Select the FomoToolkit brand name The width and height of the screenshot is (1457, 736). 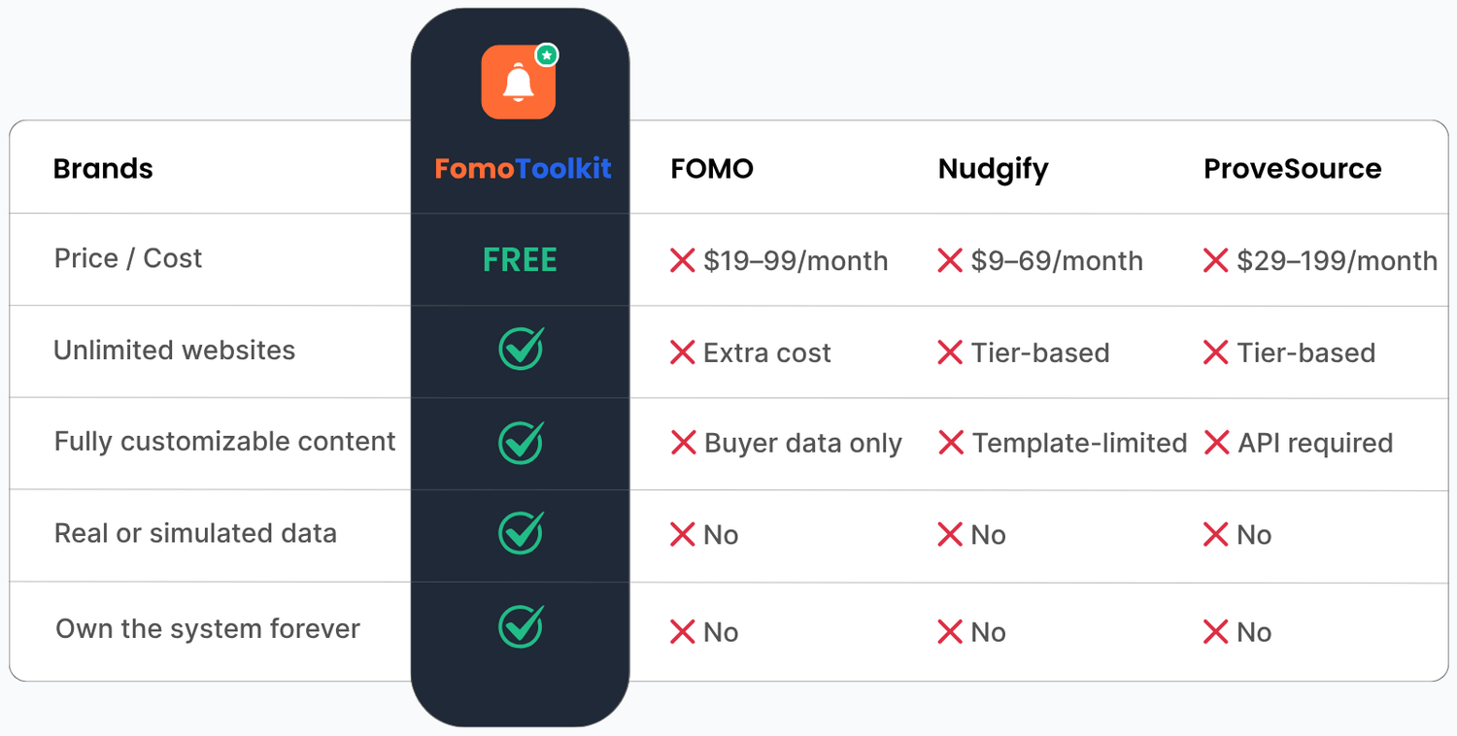tap(523, 169)
